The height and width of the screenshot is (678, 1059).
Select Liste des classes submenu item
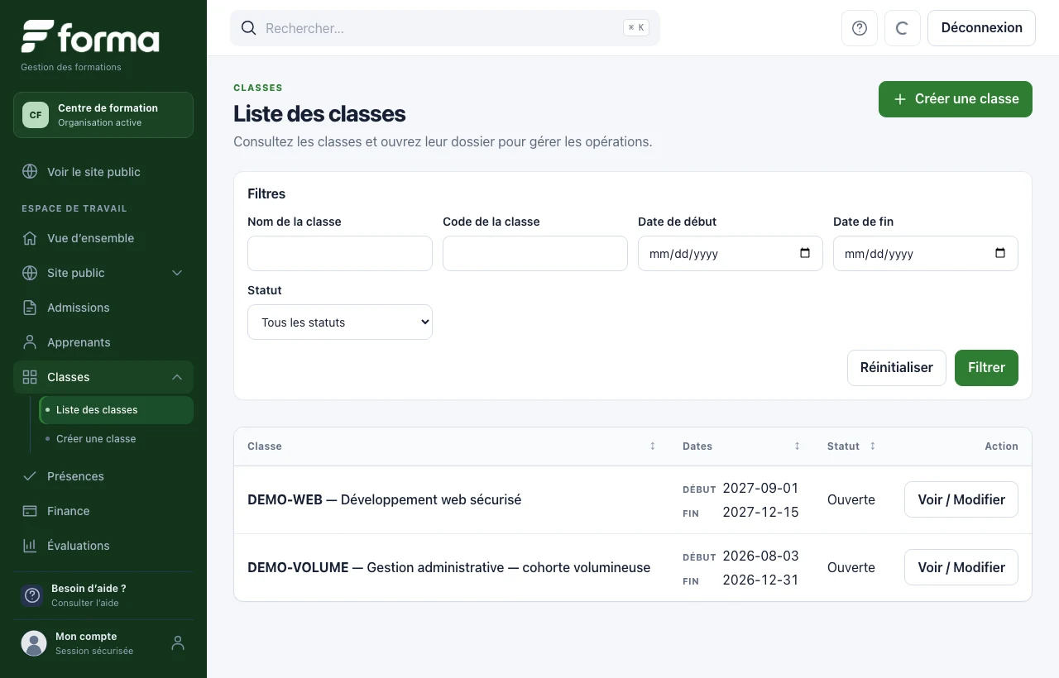[117, 410]
